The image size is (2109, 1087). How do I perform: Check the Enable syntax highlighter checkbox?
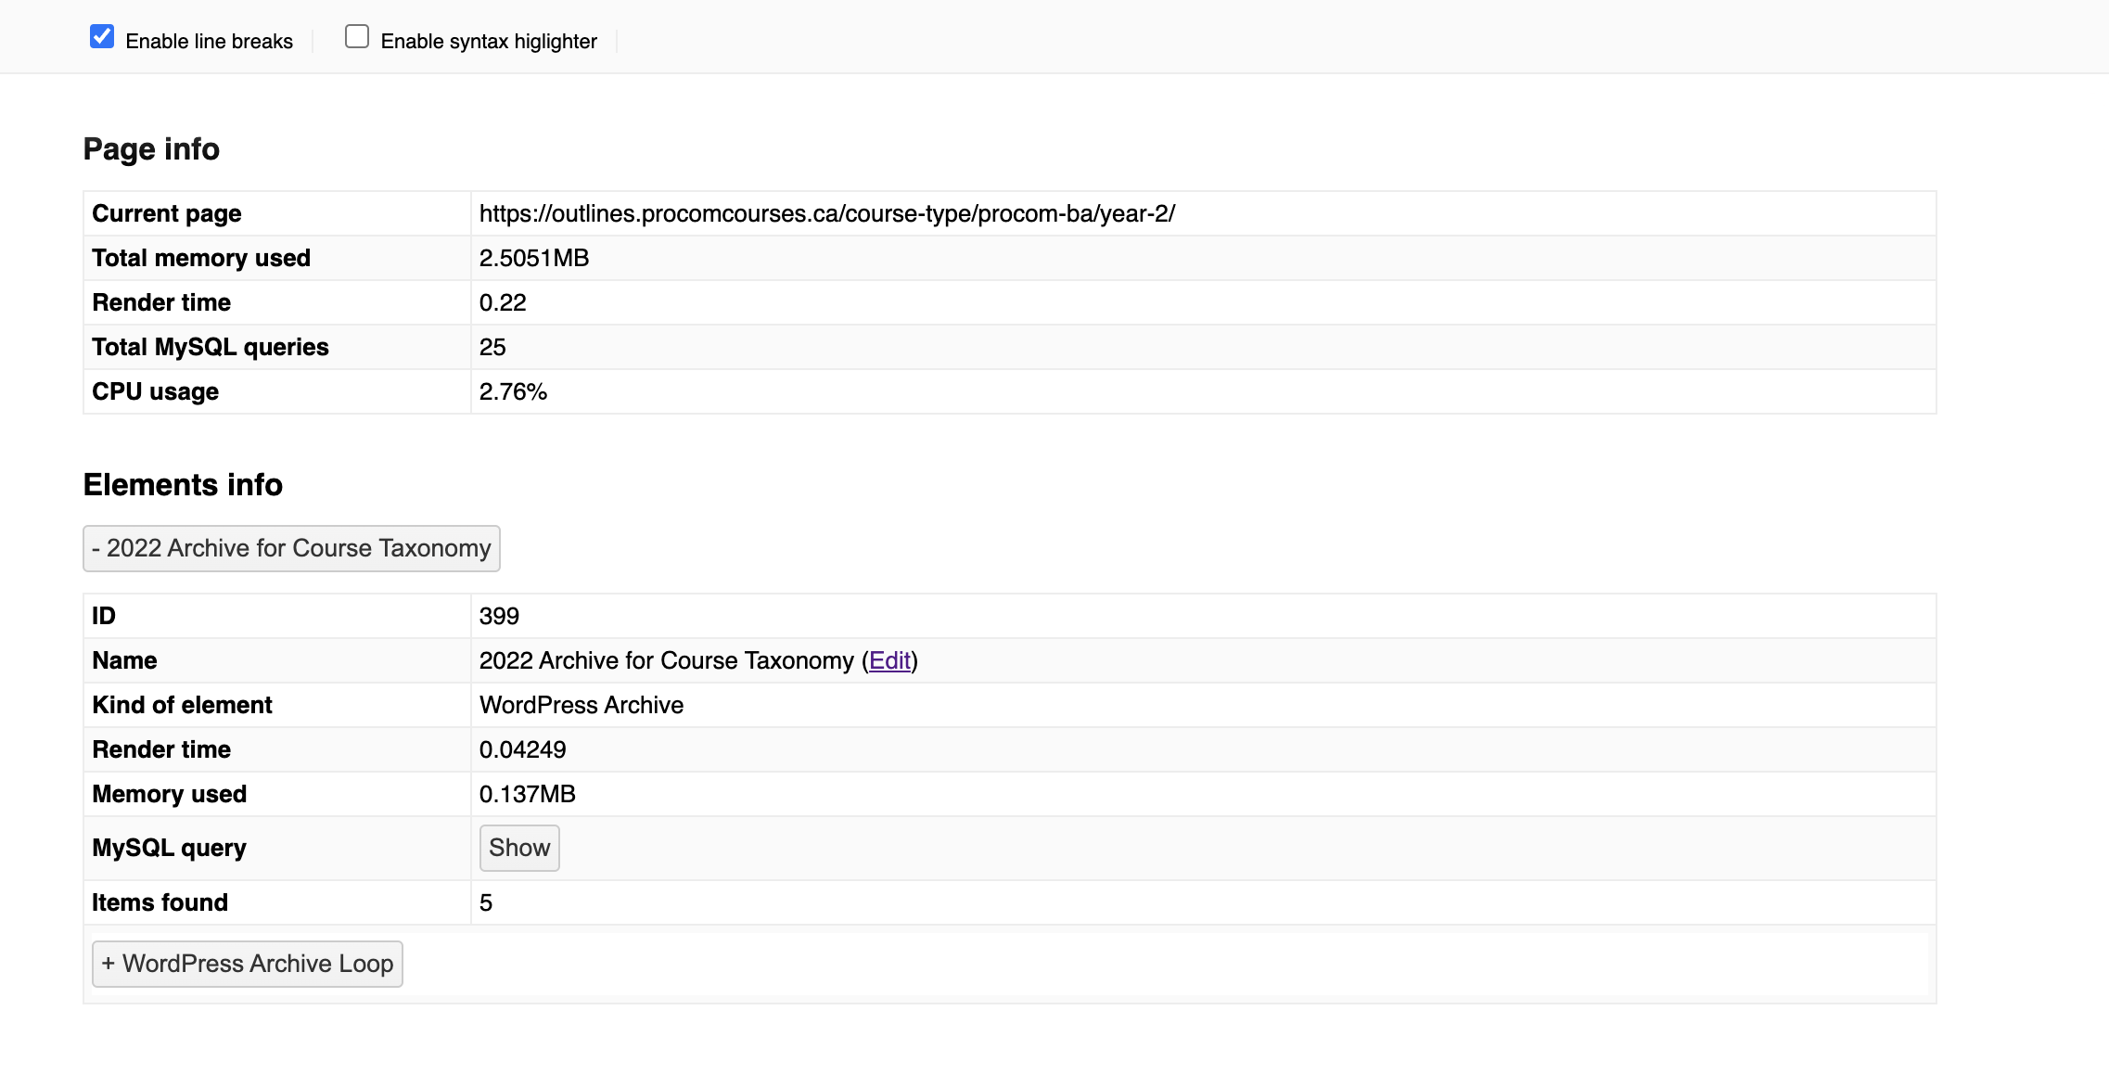pos(356,37)
